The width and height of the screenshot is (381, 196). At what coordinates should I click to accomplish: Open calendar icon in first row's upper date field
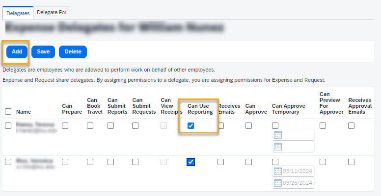click(x=277, y=135)
